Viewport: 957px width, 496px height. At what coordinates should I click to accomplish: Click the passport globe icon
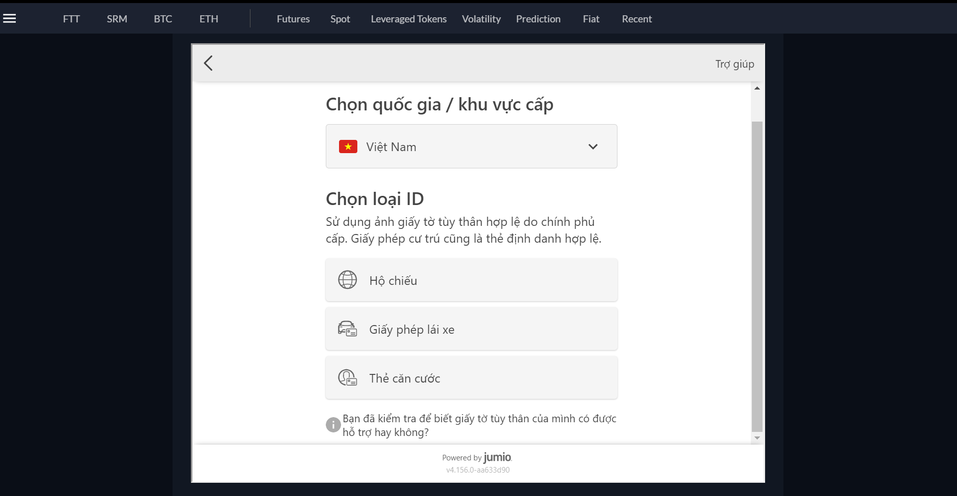pos(347,280)
